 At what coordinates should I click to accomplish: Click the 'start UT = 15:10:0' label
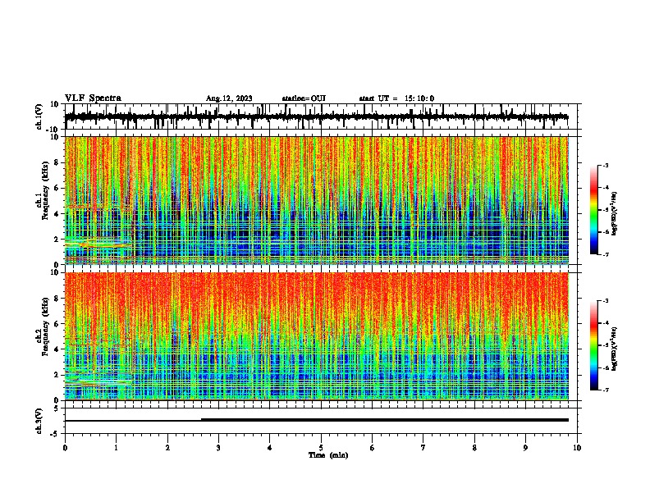[x=396, y=98]
